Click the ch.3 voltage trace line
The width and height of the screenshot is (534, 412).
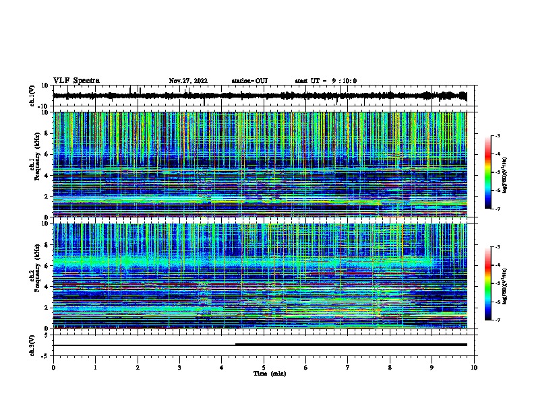pos(260,345)
